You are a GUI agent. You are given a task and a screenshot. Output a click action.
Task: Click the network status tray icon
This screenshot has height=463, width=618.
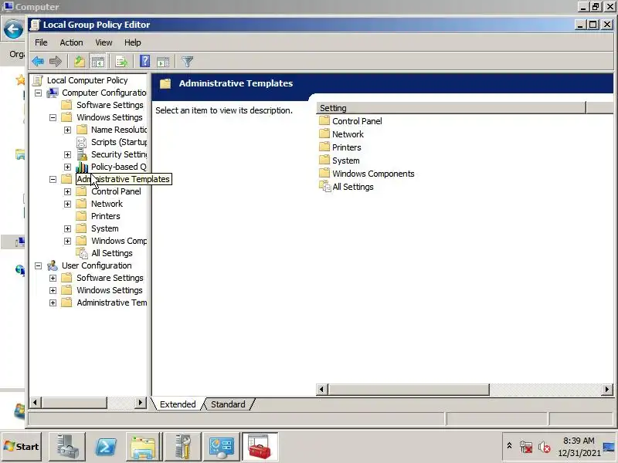point(526,447)
